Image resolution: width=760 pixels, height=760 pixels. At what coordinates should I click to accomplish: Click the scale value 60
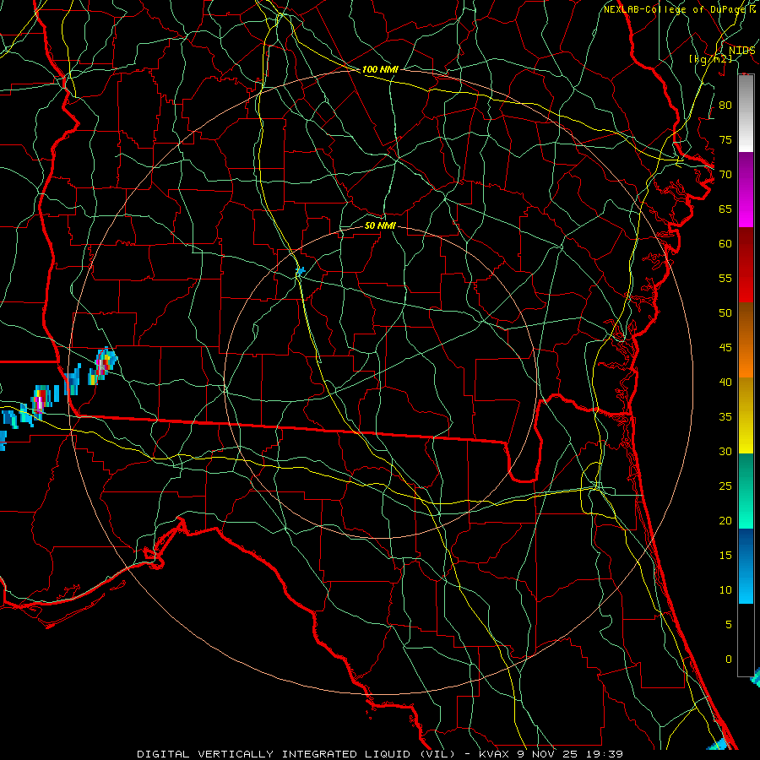pyautogui.click(x=725, y=244)
